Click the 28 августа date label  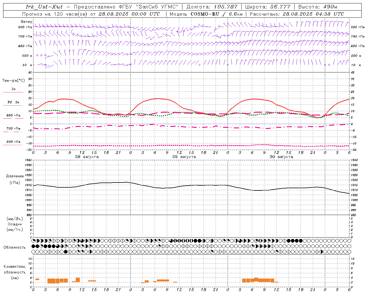87,157
